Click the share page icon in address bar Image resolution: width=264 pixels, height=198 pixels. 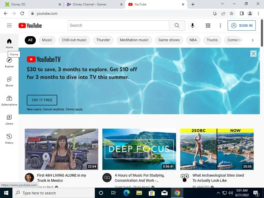coord(223,13)
